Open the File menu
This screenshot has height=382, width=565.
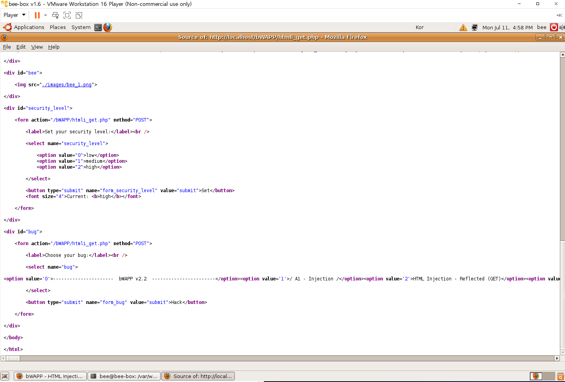pos(7,47)
